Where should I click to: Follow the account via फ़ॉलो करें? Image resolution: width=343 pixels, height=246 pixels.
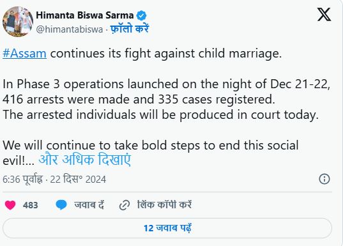click(130, 29)
